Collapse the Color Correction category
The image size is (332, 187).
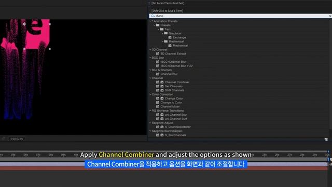tap(150, 95)
